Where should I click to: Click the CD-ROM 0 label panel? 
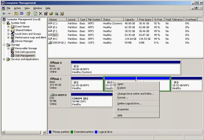pyautogui.click(x=59, y=100)
